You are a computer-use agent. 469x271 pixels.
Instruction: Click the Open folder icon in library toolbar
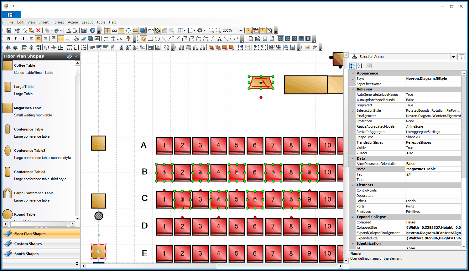[x=258, y=39]
